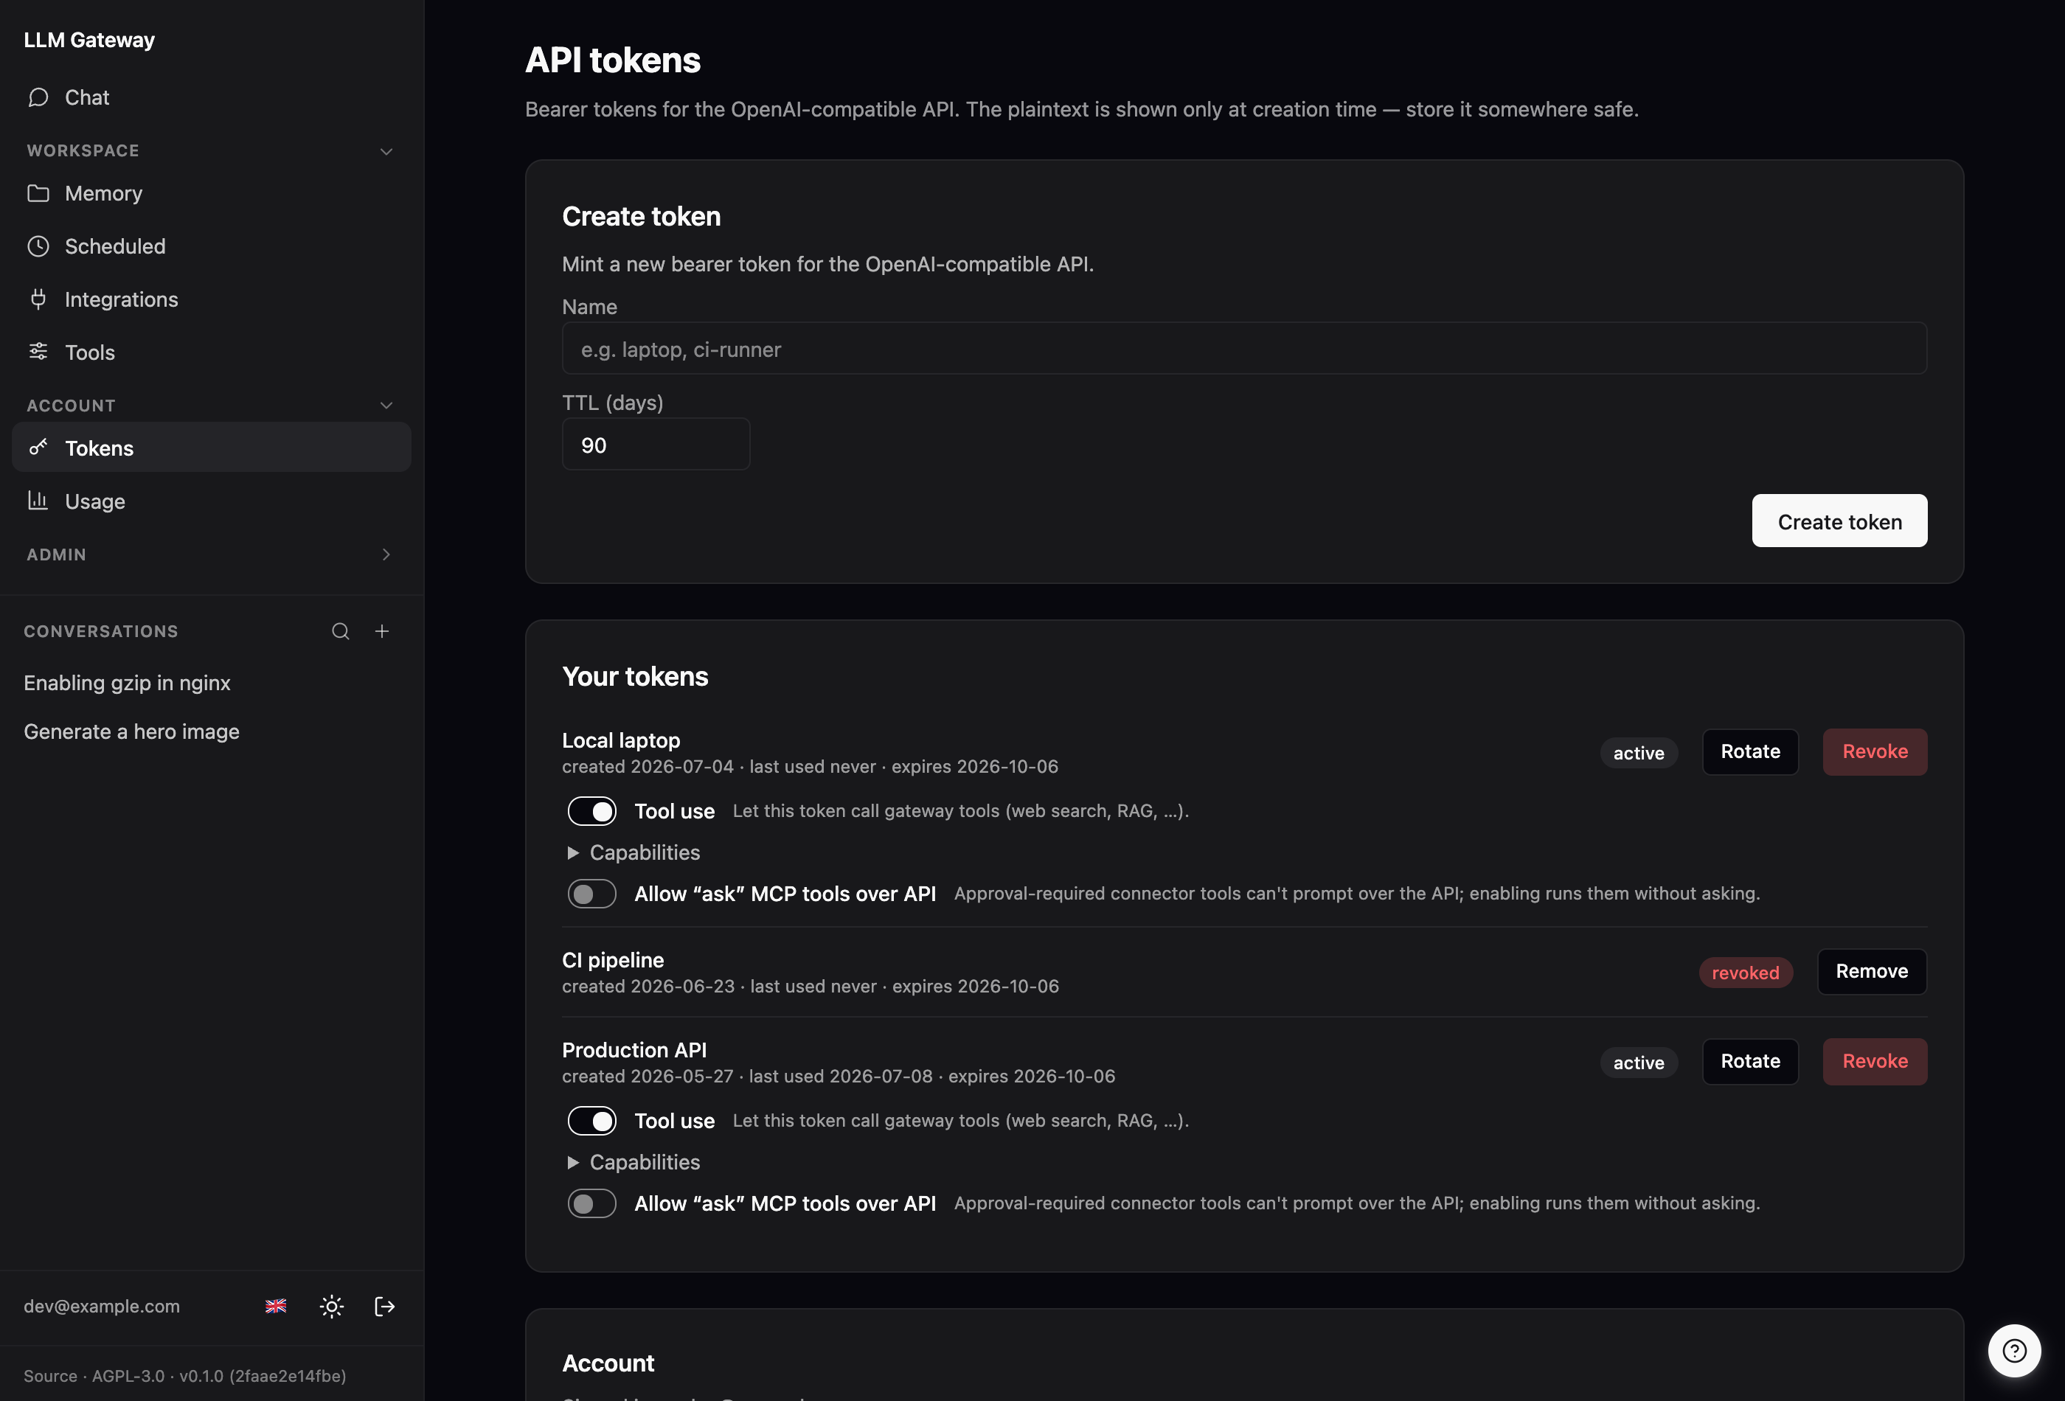The width and height of the screenshot is (2065, 1401).
Task: Click the active badge for Production API
Action: tap(1639, 1063)
